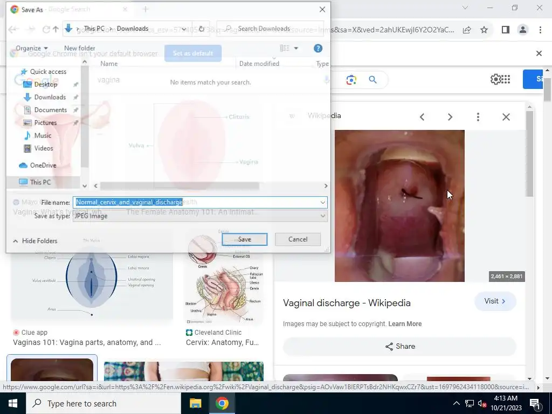The height and width of the screenshot is (414, 552).
Task: Sort by Name column header
Action: click(109, 64)
